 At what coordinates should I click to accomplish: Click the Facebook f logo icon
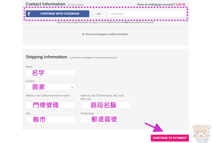pos(29,14)
